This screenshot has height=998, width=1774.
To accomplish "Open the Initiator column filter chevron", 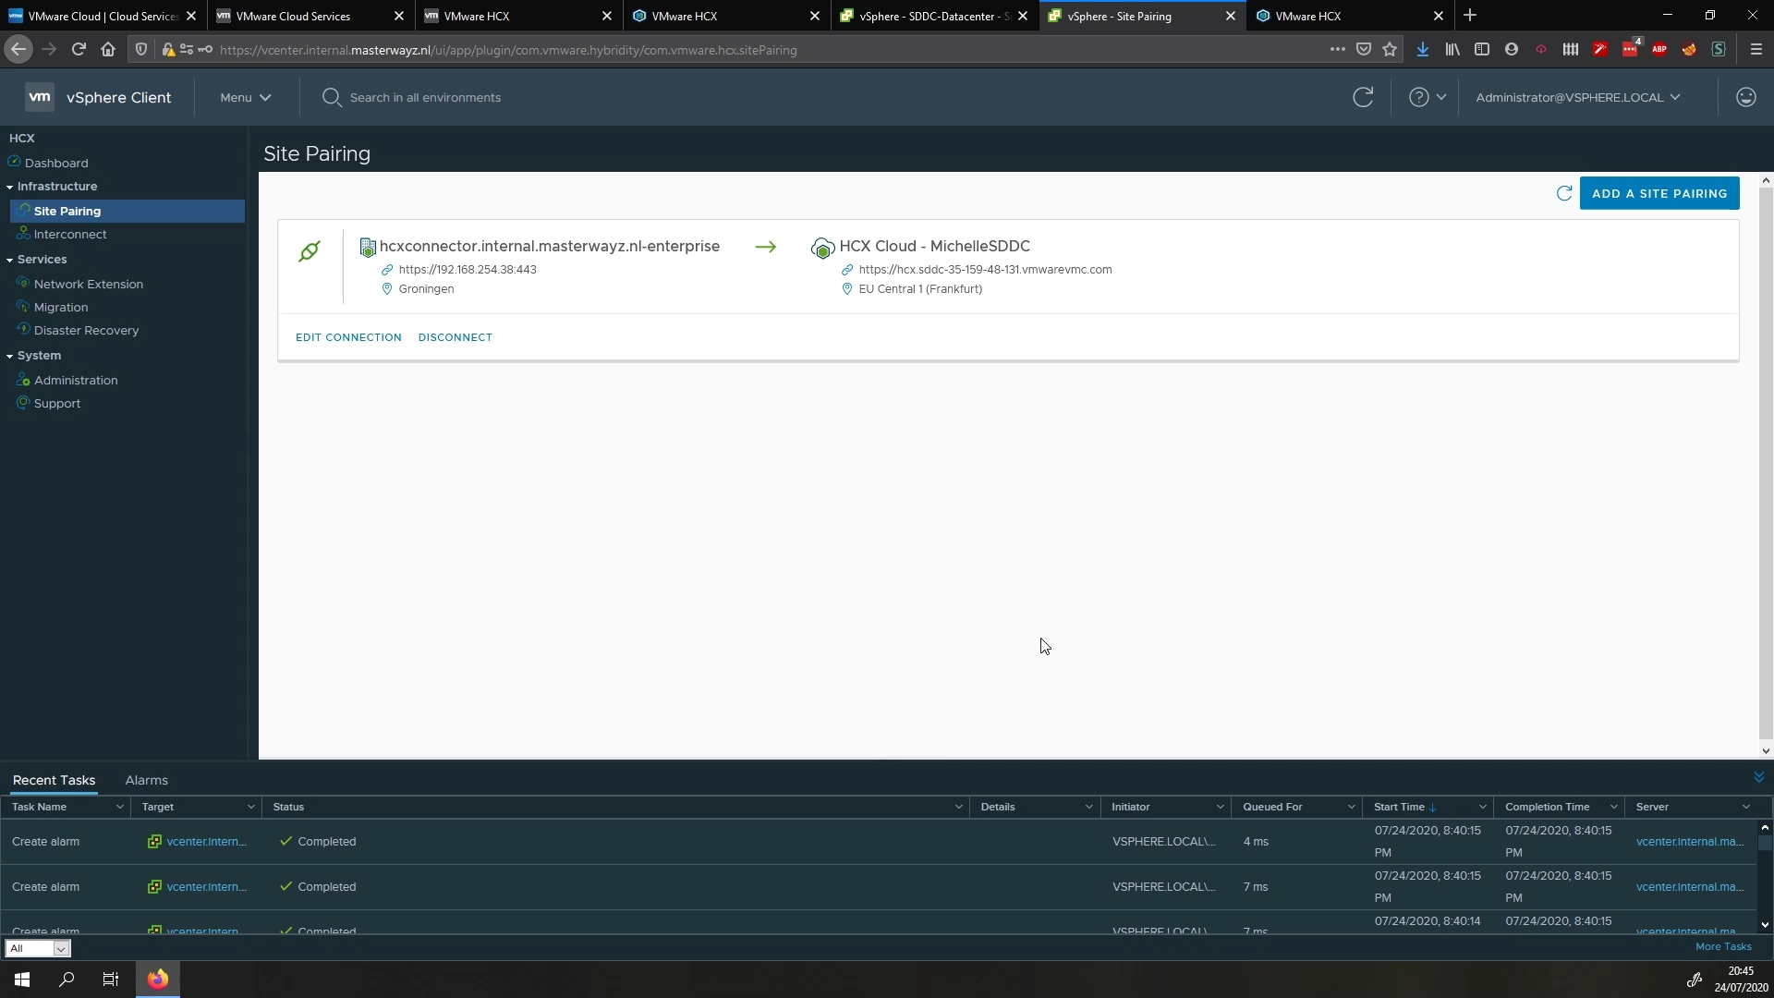I will click(1220, 807).
